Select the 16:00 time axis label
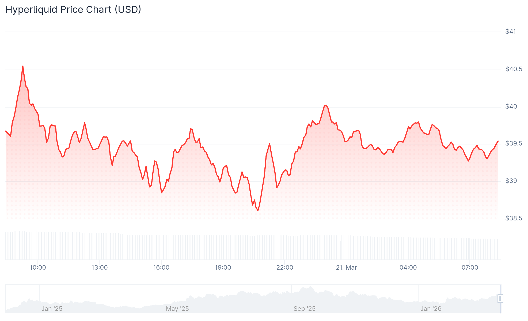Viewport: 528px width, 321px height. (161, 267)
